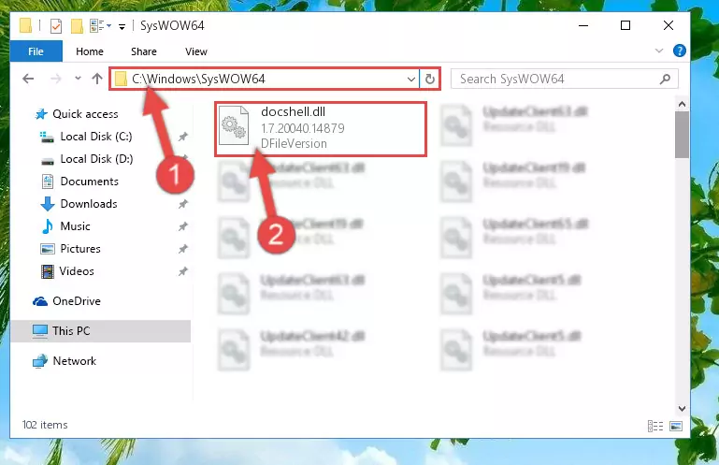Minimize the SysWOW64 window
This screenshot has width=719, height=465.
[x=583, y=25]
